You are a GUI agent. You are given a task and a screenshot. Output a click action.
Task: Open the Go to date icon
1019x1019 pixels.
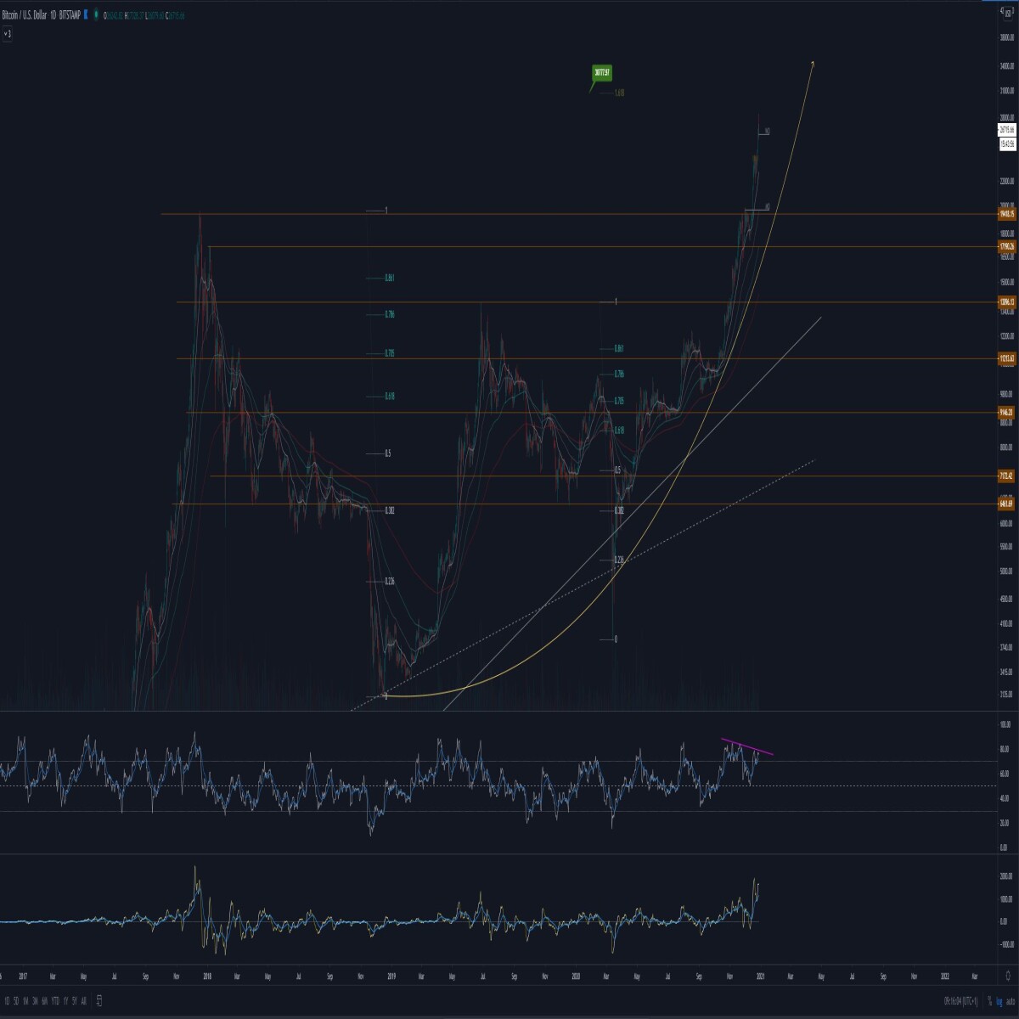99,1002
